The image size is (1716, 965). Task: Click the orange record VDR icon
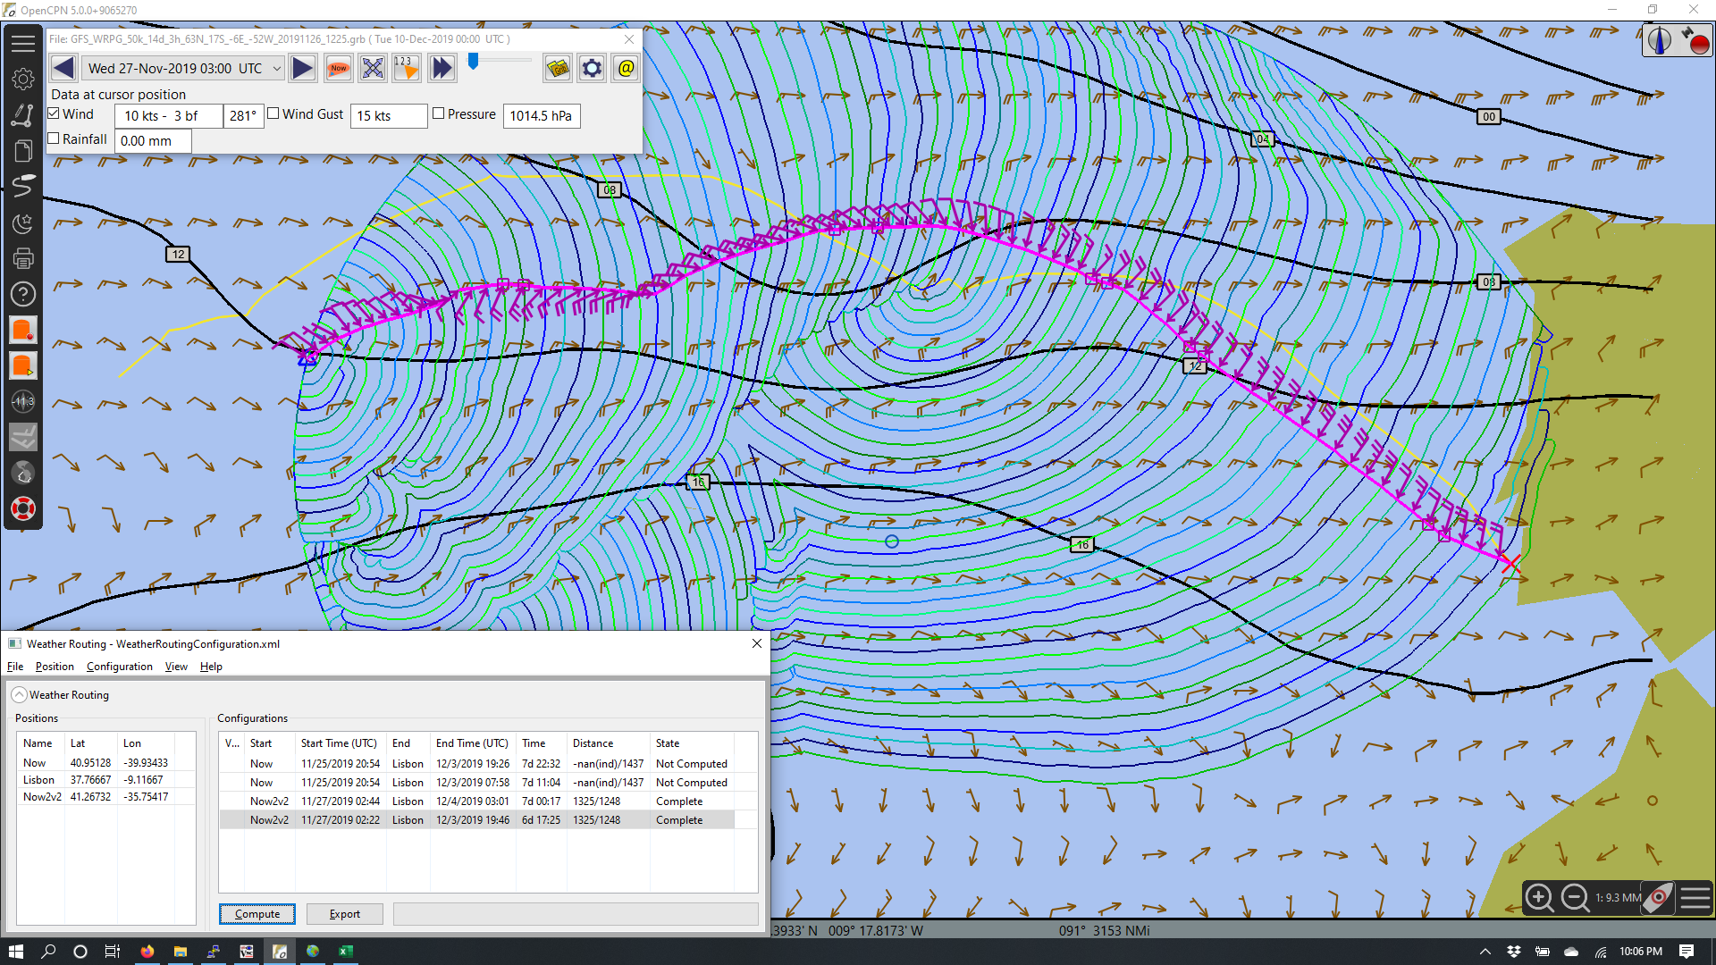[x=23, y=330]
